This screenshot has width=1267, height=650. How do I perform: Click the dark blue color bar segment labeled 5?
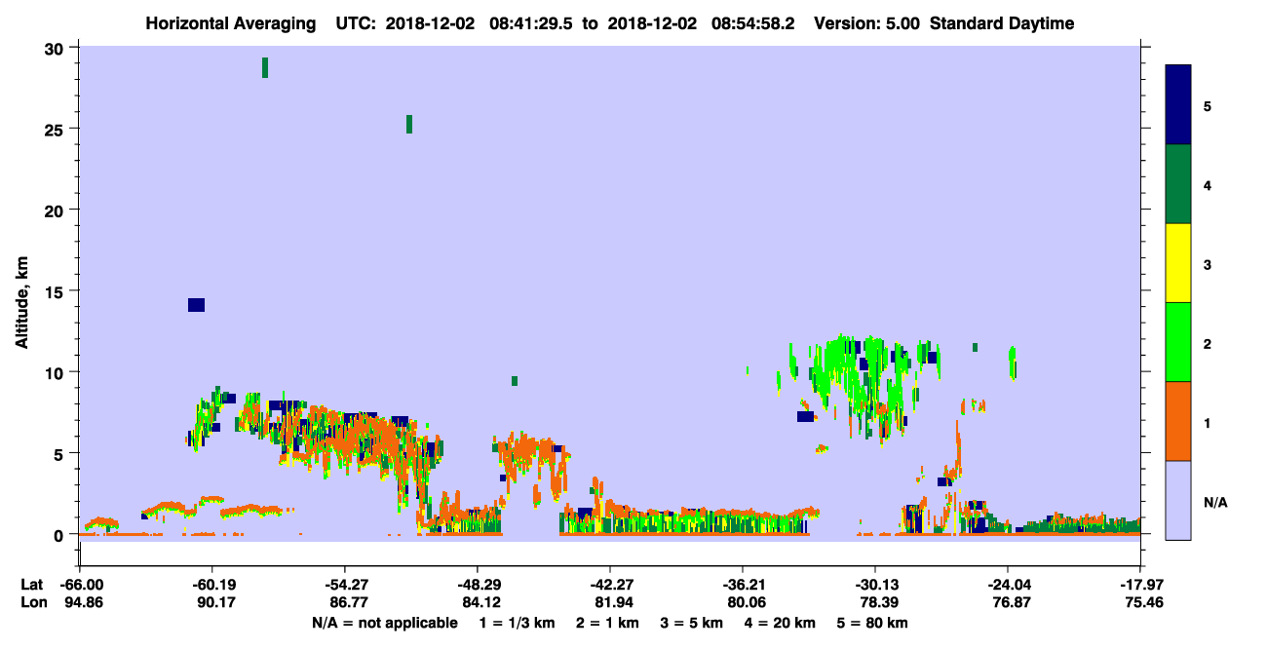1178,105
